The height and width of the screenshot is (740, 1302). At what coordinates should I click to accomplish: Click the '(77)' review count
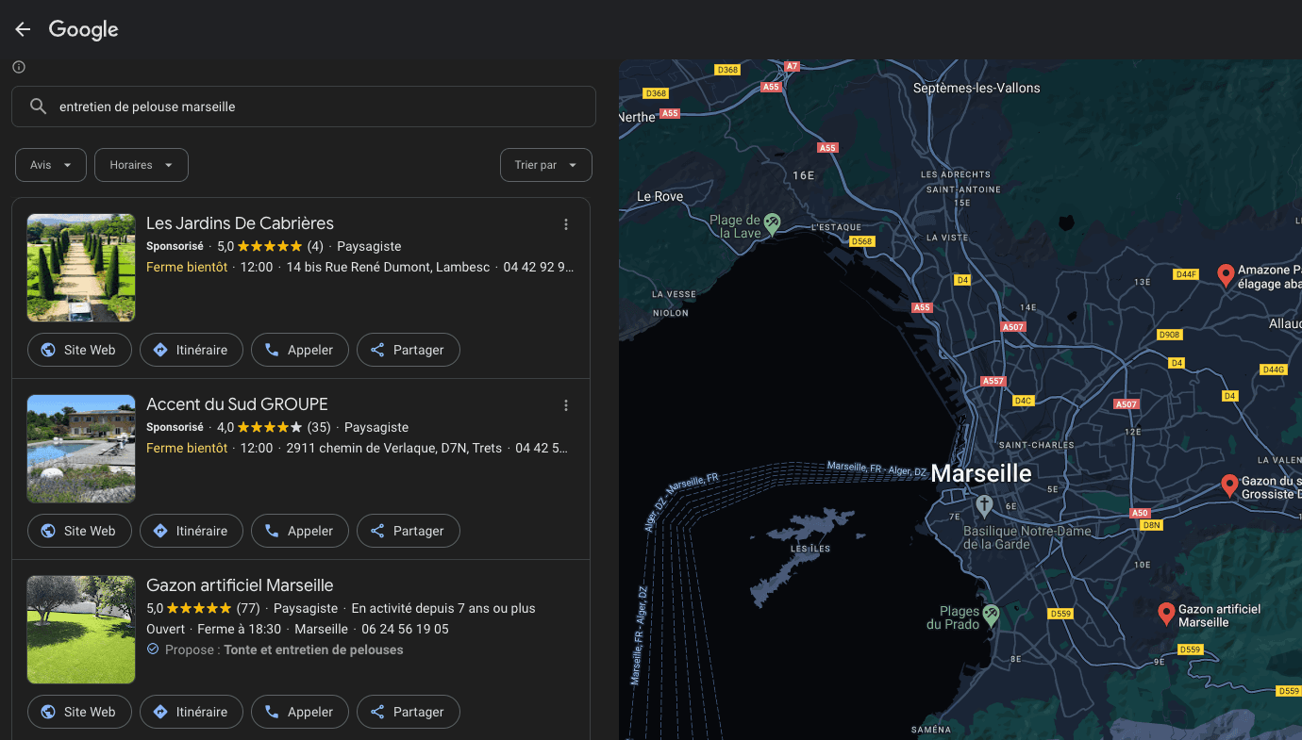click(x=248, y=608)
